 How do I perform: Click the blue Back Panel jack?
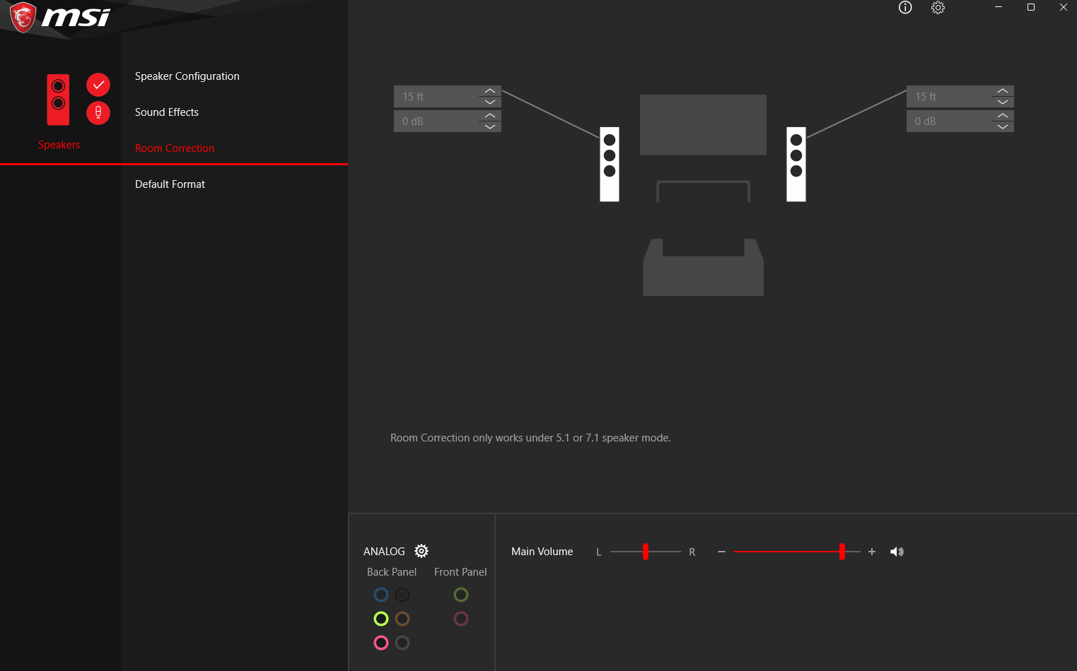pyautogui.click(x=381, y=595)
